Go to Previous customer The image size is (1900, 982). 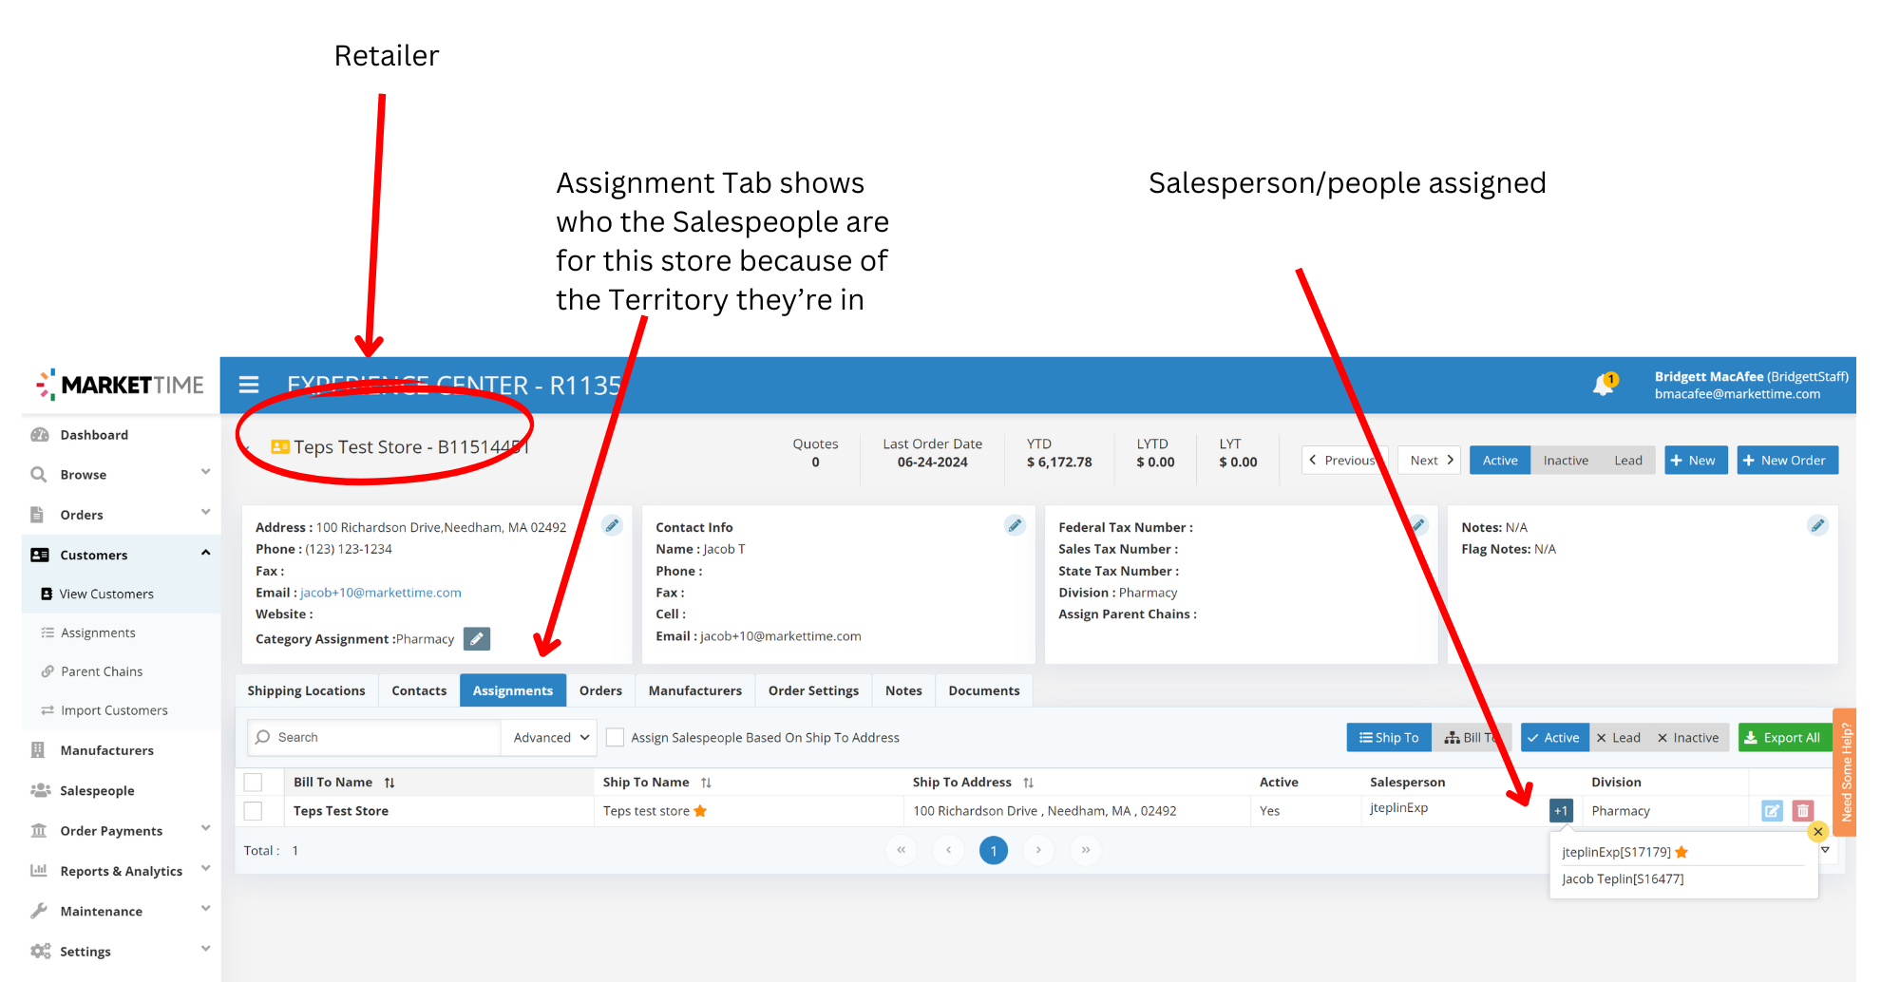pos(1344,460)
